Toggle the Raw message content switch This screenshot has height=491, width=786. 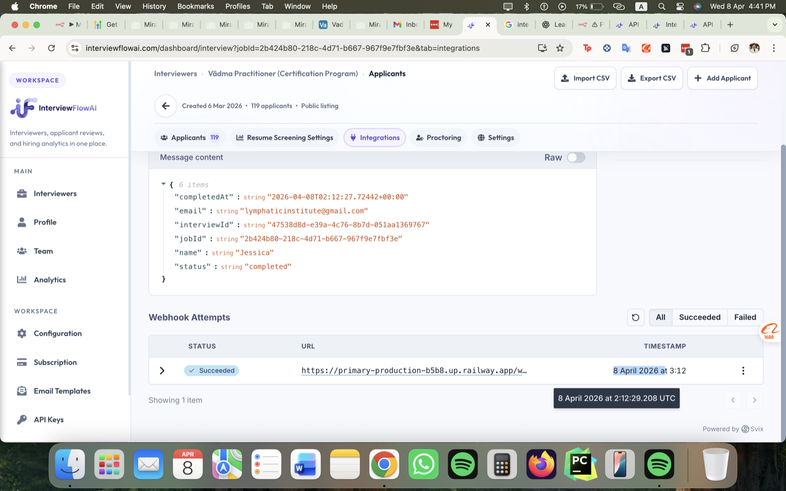[576, 158]
